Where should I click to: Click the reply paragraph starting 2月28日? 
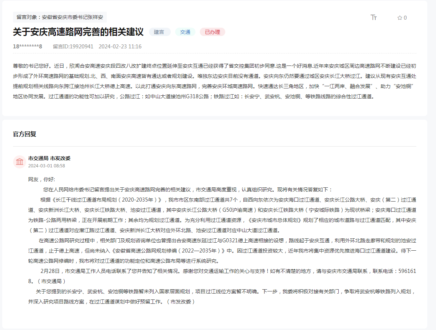tap(222, 276)
